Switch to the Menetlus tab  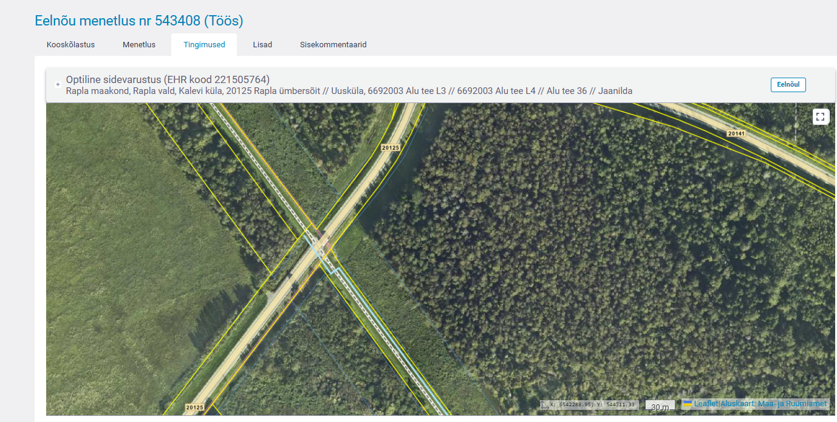pos(139,44)
